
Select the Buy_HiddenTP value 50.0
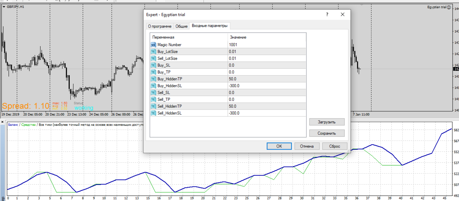click(x=233, y=79)
